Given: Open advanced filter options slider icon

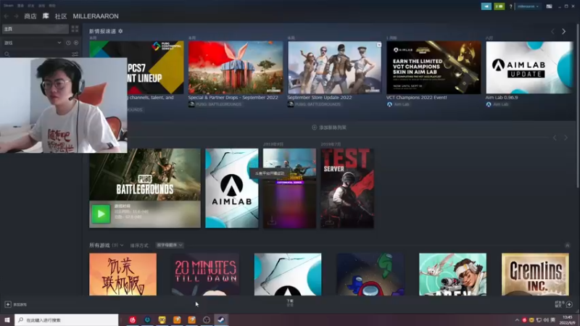Looking at the screenshot, I should 75,54.
